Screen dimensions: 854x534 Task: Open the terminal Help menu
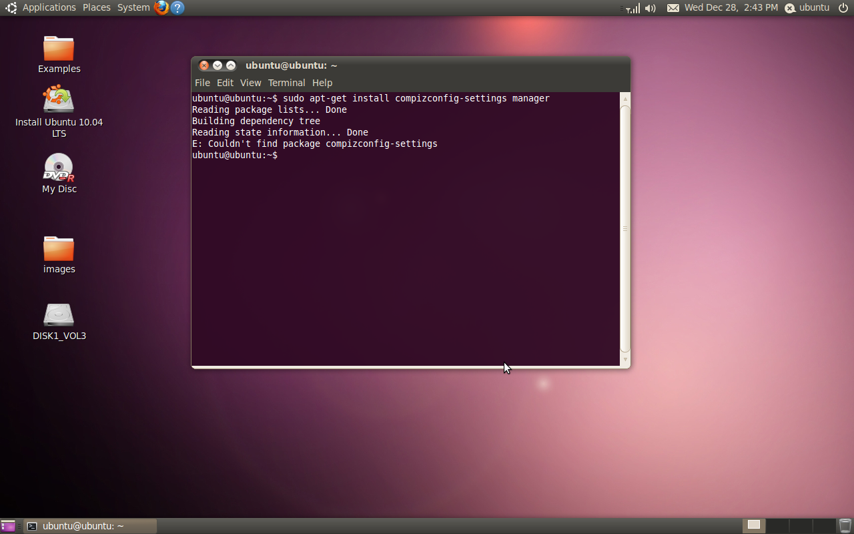tap(322, 83)
